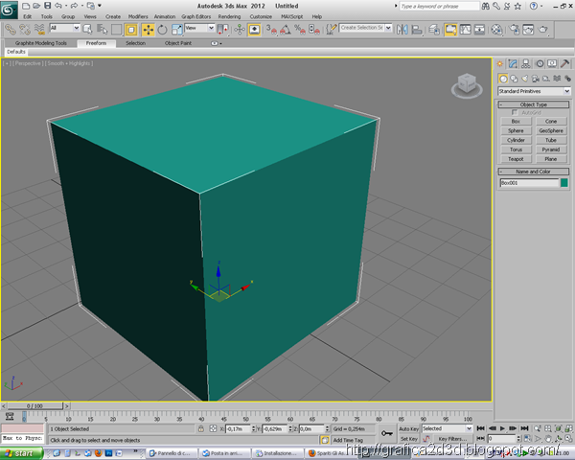Toggle Set Key mode

point(408,438)
